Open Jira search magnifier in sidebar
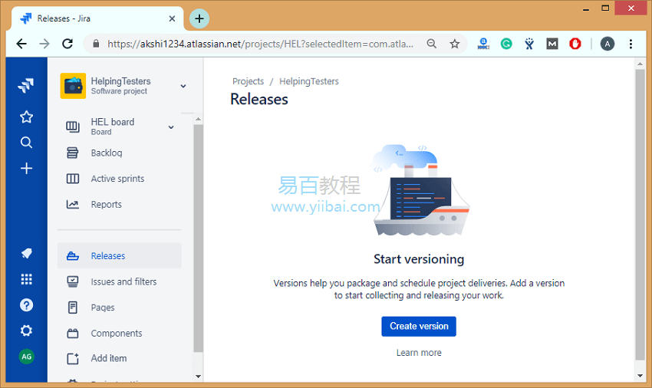Screen dimensions: 652x388 [26, 143]
